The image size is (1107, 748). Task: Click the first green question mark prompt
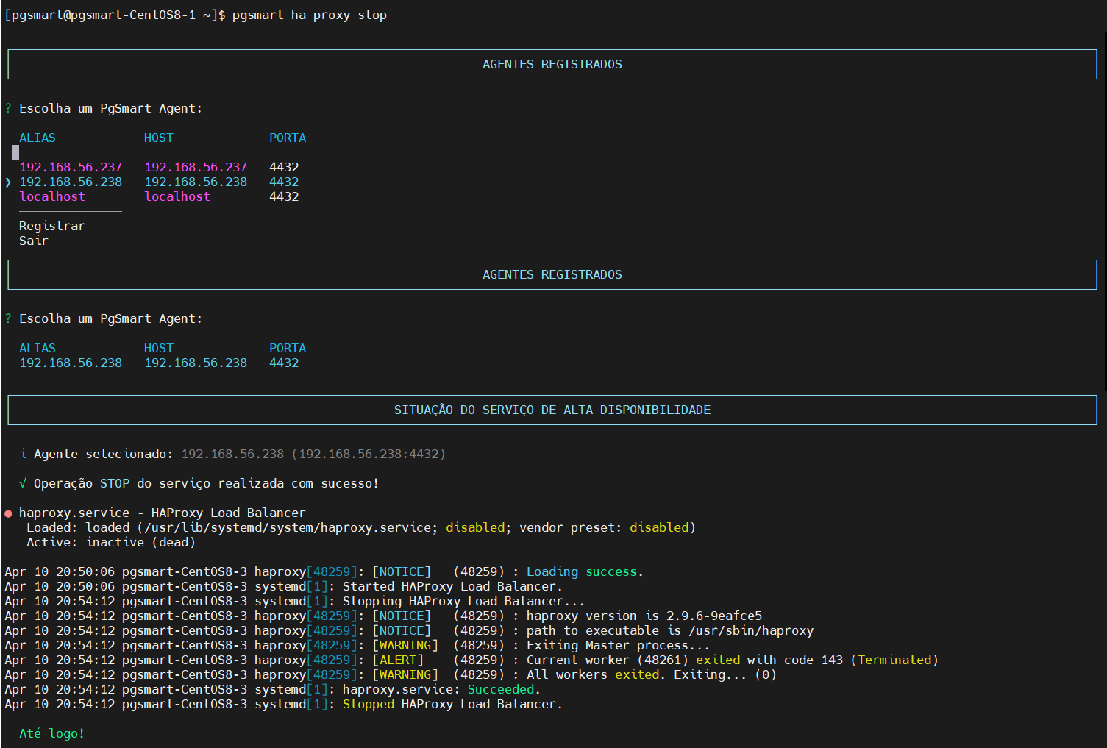coord(8,108)
